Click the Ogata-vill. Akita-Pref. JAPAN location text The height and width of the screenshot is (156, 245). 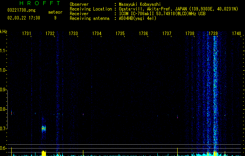(x=178, y=9)
